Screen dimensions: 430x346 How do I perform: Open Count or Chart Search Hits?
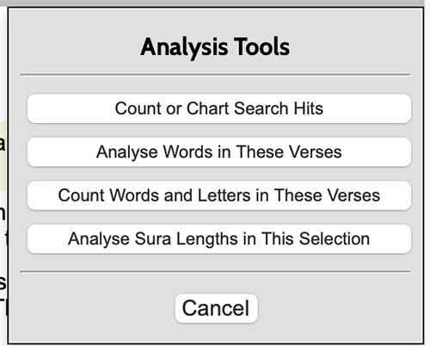click(219, 108)
